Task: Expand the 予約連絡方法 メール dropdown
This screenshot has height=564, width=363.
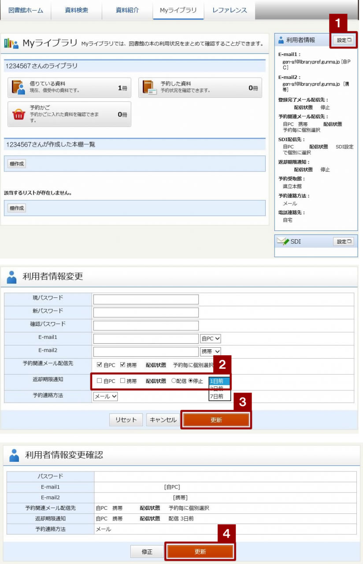Action: coord(106,396)
